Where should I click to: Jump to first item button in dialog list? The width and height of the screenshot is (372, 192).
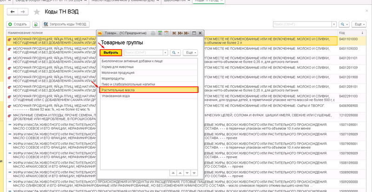[173, 173]
